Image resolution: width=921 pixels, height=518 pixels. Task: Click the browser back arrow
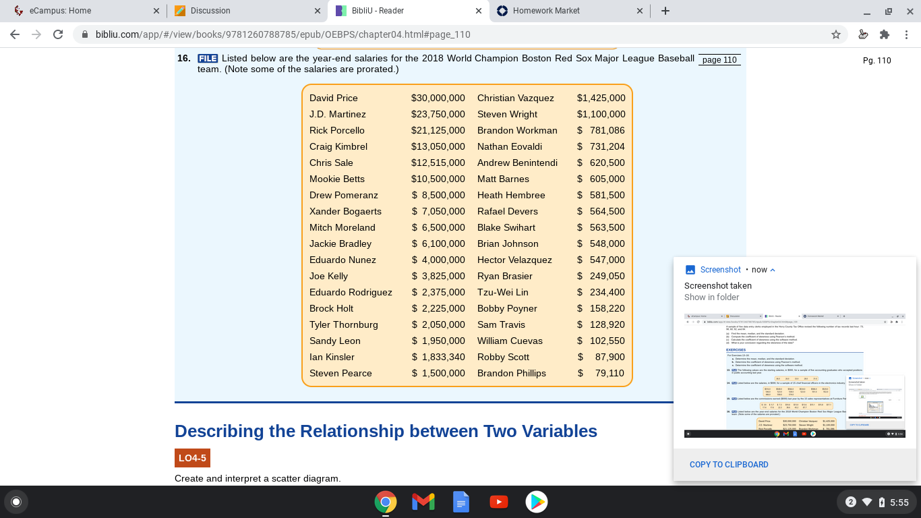pyautogui.click(x=15, y=34)
